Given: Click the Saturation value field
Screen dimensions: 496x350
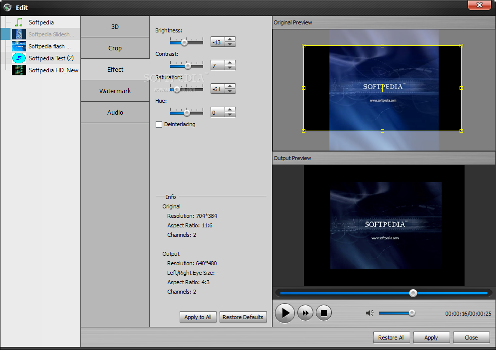Looking at the screenshot, I should 218,89.
